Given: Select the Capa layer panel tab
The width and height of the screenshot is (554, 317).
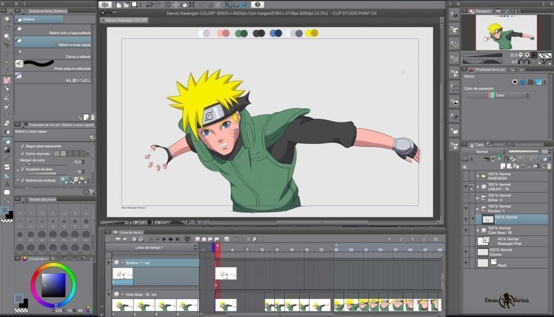Looking at the screenshot, I should tap(477, 144).
